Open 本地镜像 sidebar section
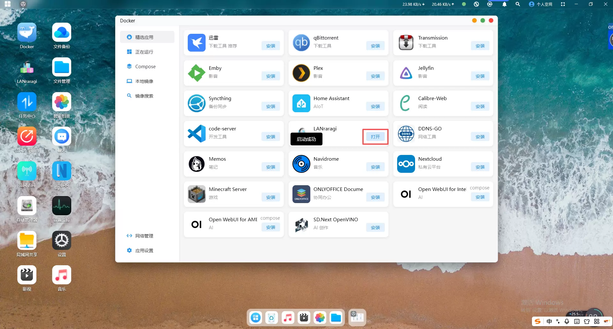 point(144,81)
